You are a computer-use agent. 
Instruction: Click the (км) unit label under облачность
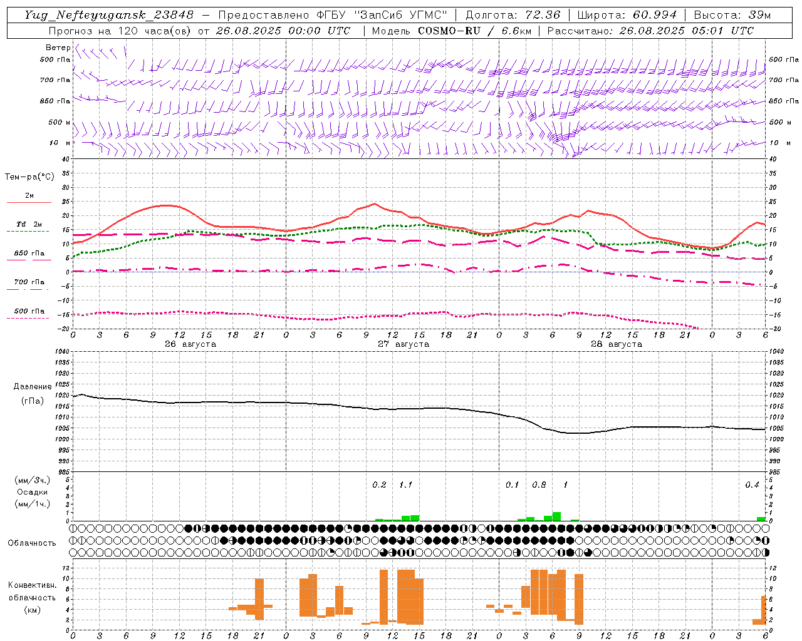(33, 610)
